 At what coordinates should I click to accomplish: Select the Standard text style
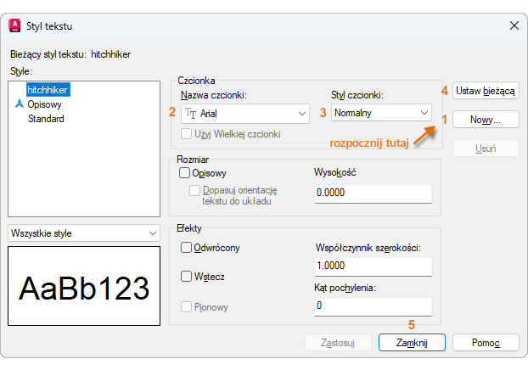click(46, 119)
